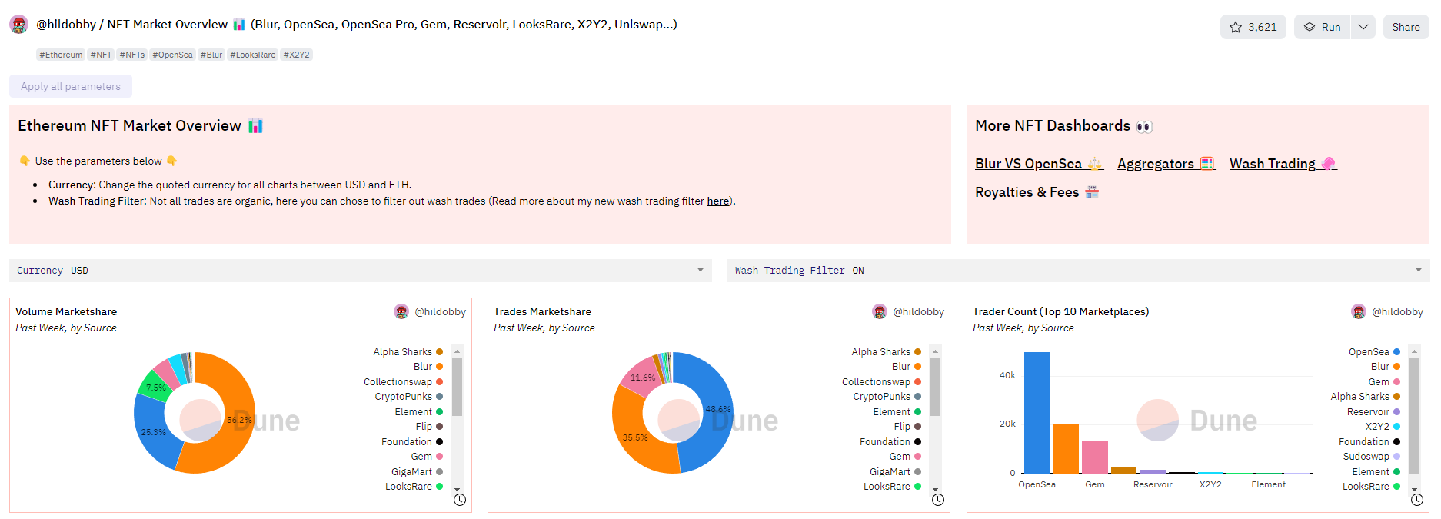1441x519 pixels.
Task: Click the Run button
Action: [x=1322, y=27]
